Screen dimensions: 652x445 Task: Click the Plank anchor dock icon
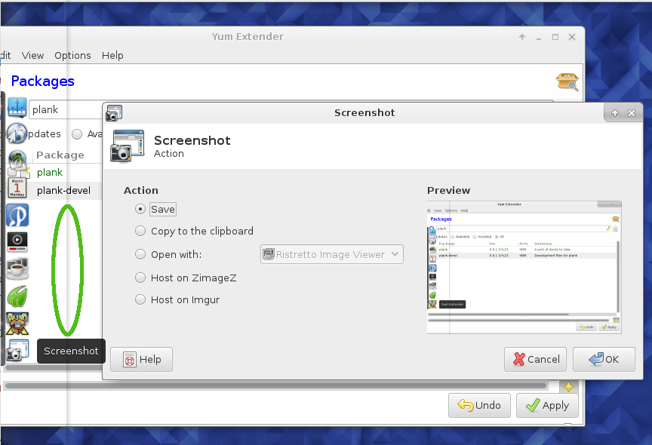click(17, 108)
